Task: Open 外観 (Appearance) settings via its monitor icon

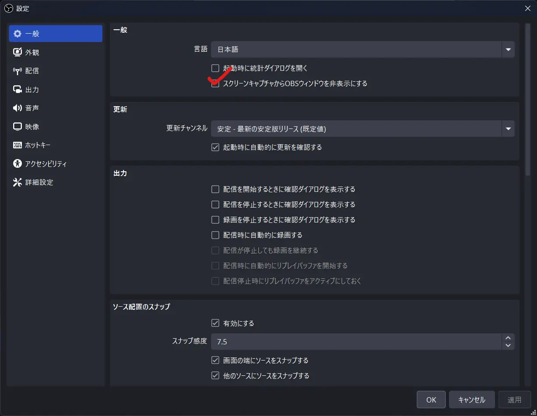Action: point(17,52)
